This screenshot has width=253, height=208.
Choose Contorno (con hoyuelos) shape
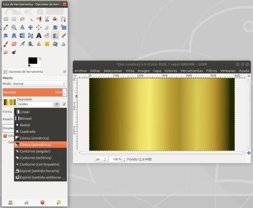(x=40, y=165)
